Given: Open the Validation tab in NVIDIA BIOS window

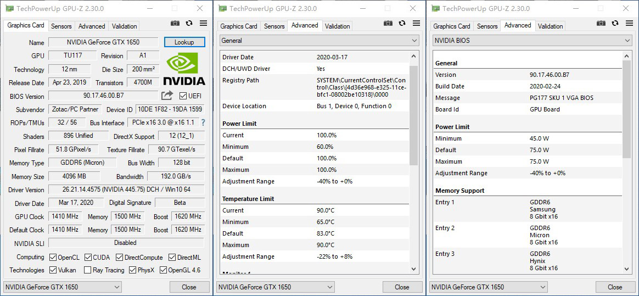Looking at the screenshot, I should (x=550, y=26).
